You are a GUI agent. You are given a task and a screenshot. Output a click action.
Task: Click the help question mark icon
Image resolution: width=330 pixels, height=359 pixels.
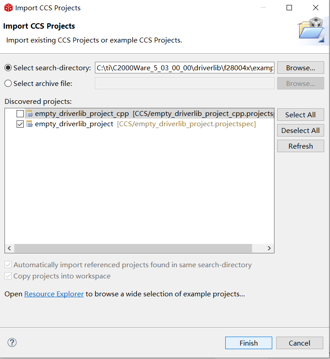[12, 343]
